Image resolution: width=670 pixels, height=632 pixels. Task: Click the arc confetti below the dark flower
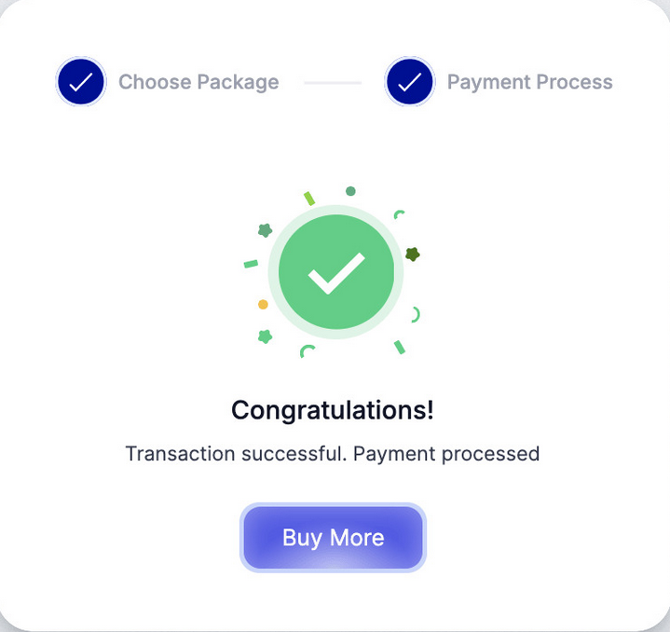(x=416, y=315)
